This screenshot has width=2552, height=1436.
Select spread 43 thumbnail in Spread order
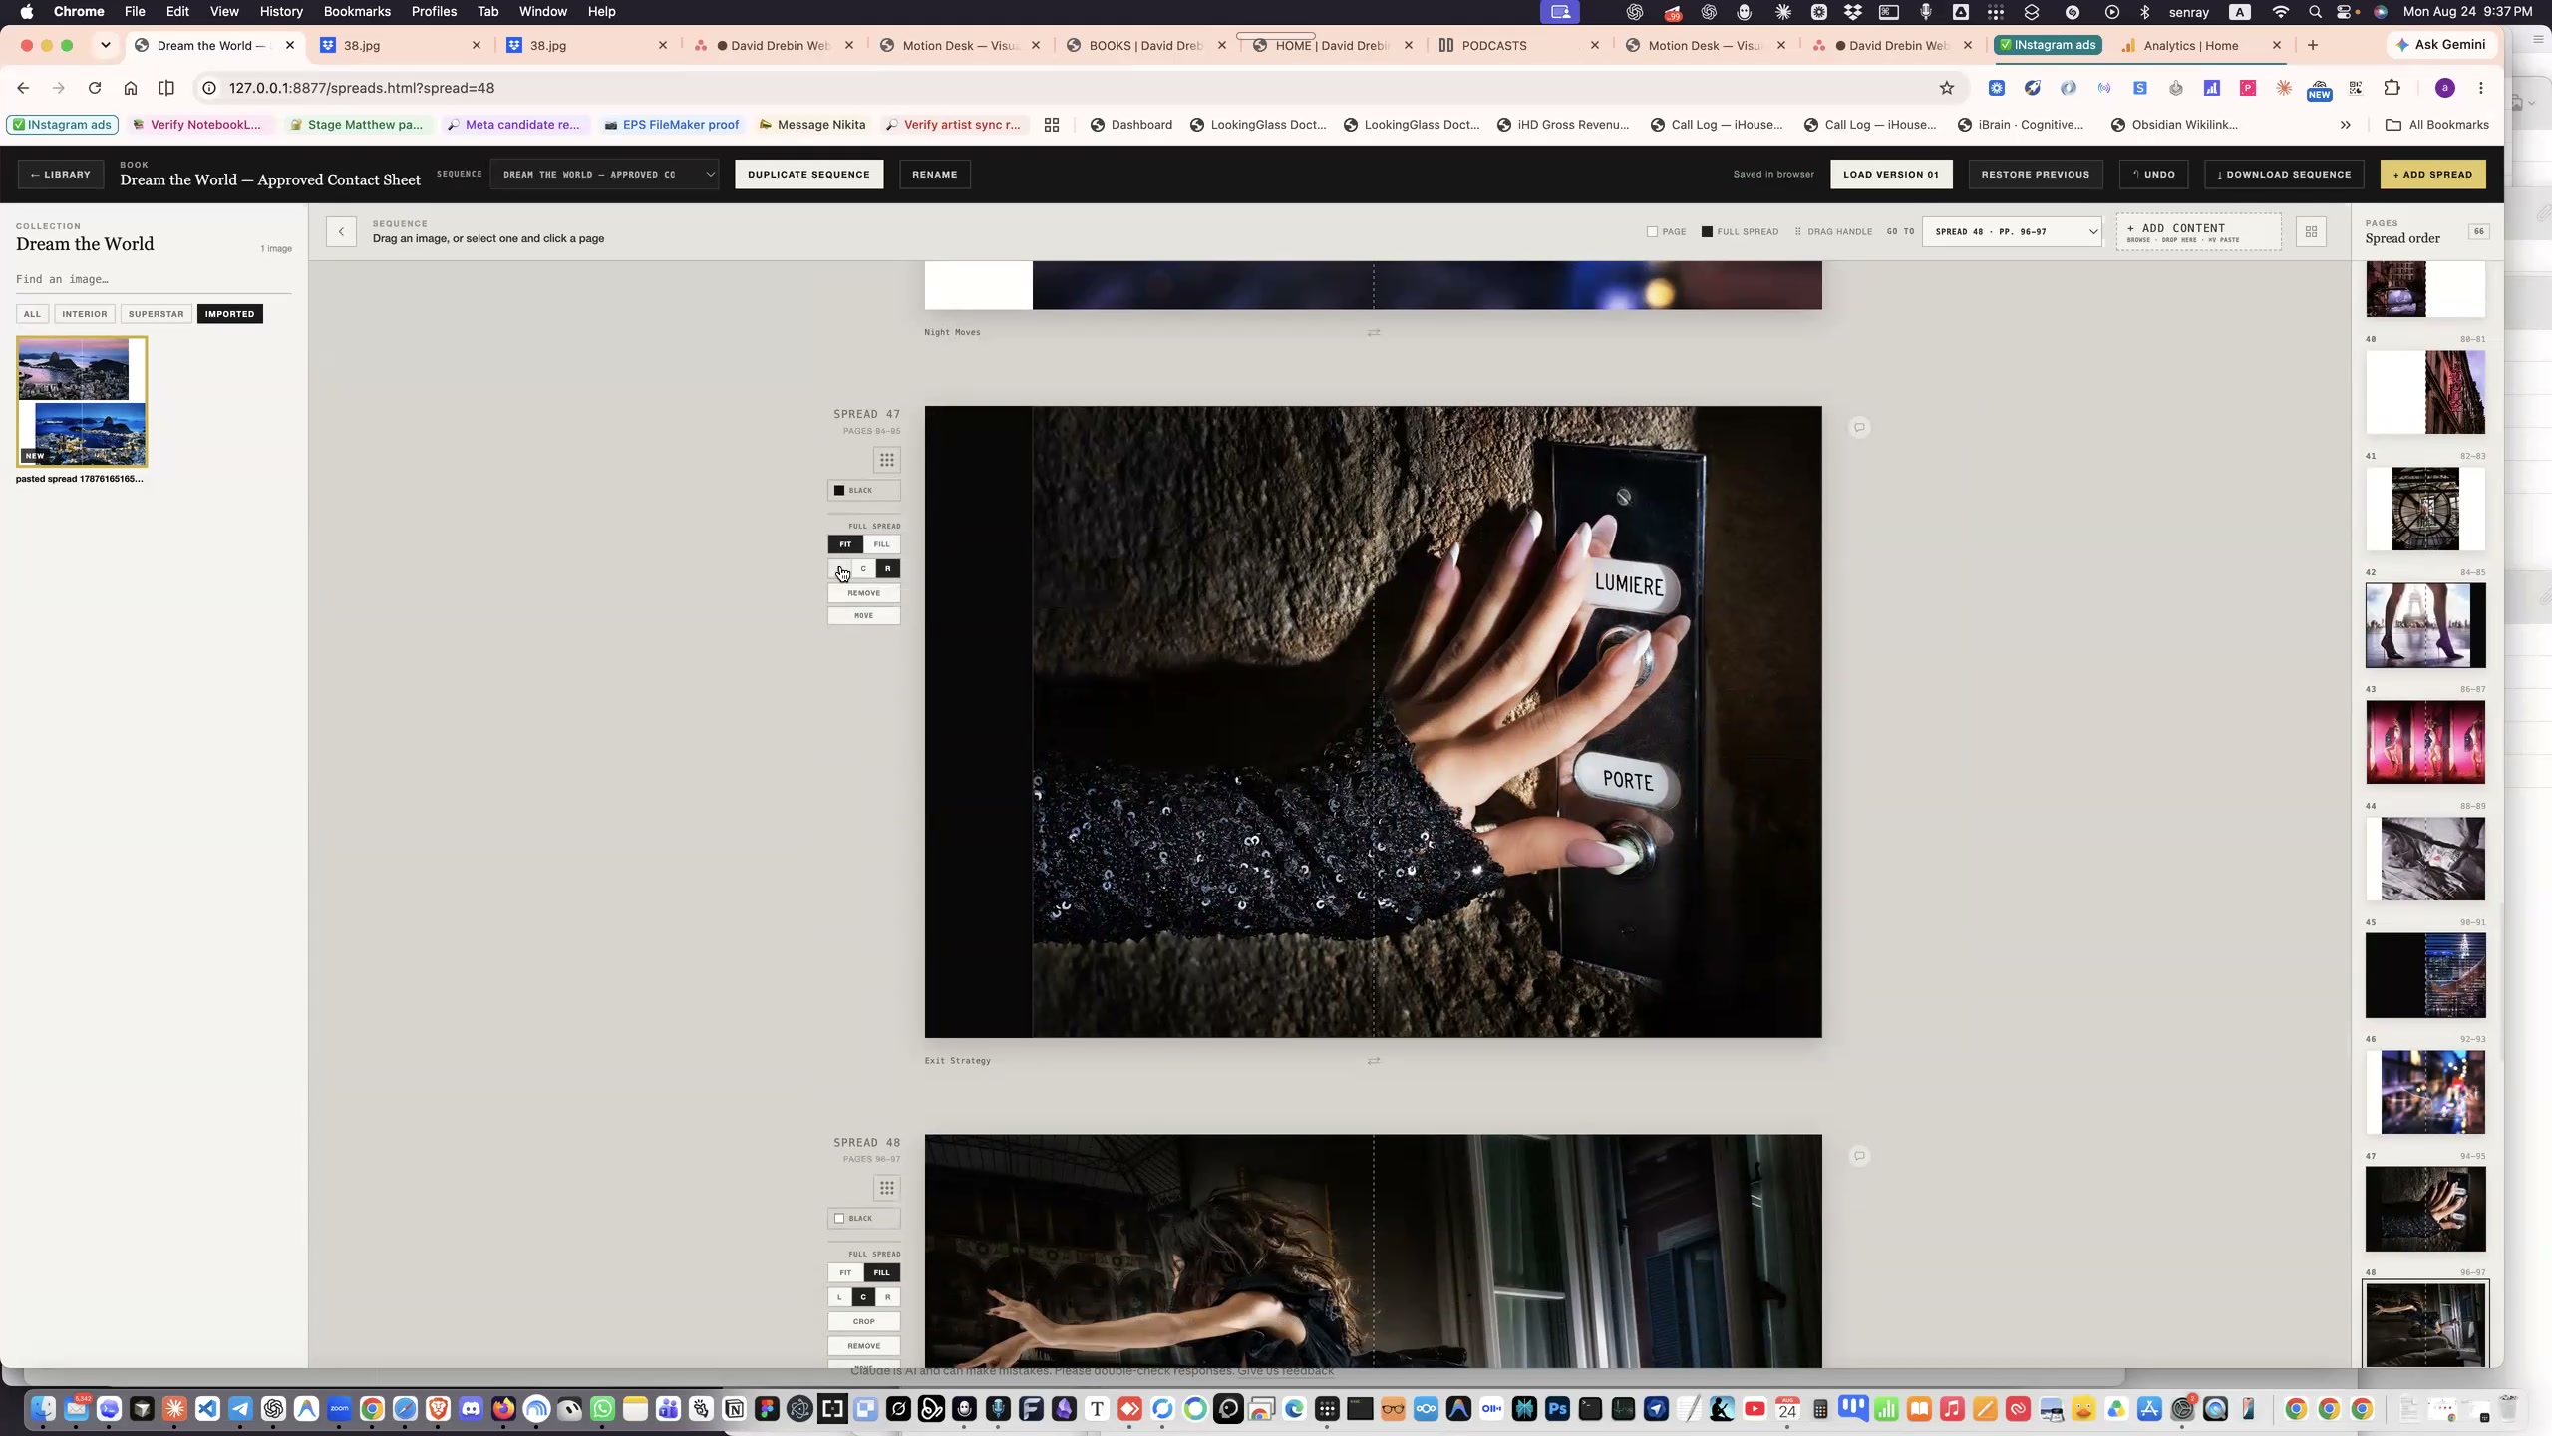tap(2424, 742)
